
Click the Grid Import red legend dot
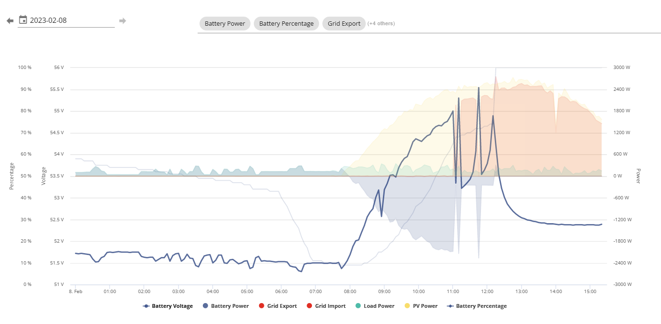point(309,306)
